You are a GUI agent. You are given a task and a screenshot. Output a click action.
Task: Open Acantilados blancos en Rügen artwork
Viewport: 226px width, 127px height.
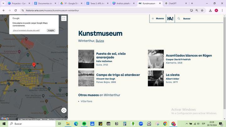click(189, 56)
